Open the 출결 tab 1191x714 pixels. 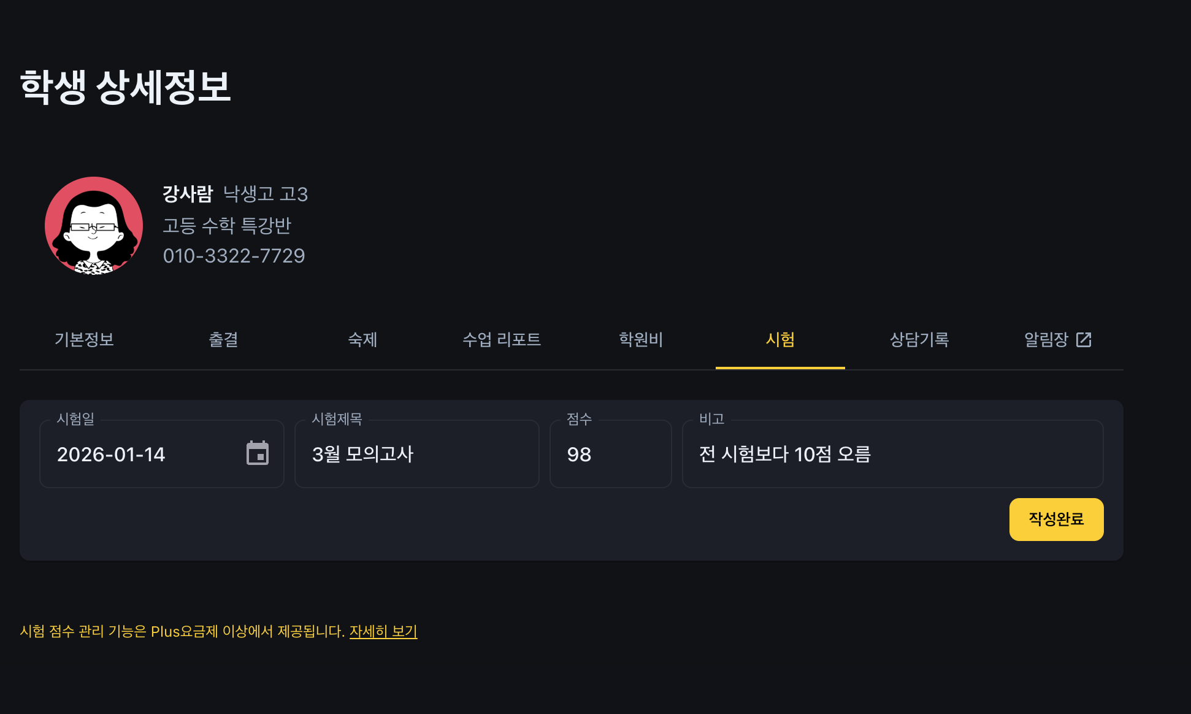point(223,340)
